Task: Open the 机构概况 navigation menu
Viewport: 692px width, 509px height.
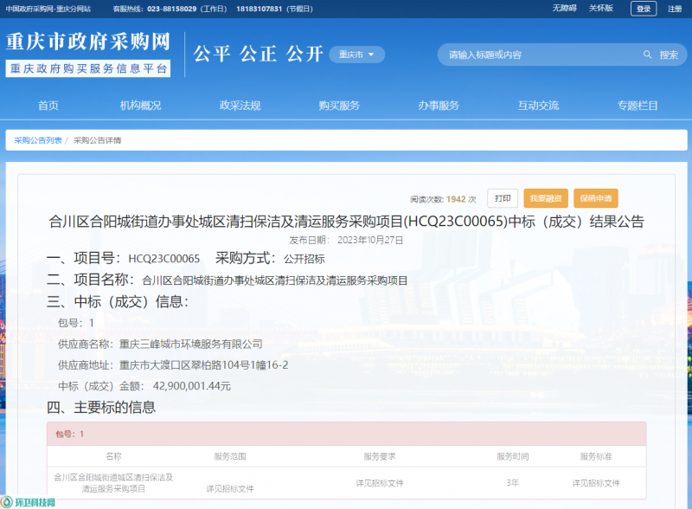Action: tap(140, 106)
